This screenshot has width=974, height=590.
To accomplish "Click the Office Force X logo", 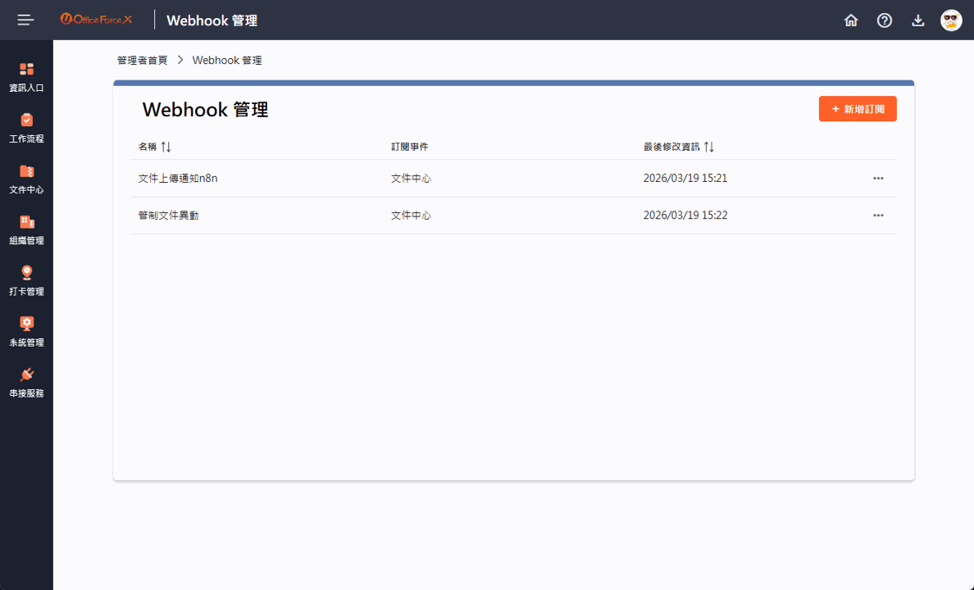I will [x=96, y=20].
